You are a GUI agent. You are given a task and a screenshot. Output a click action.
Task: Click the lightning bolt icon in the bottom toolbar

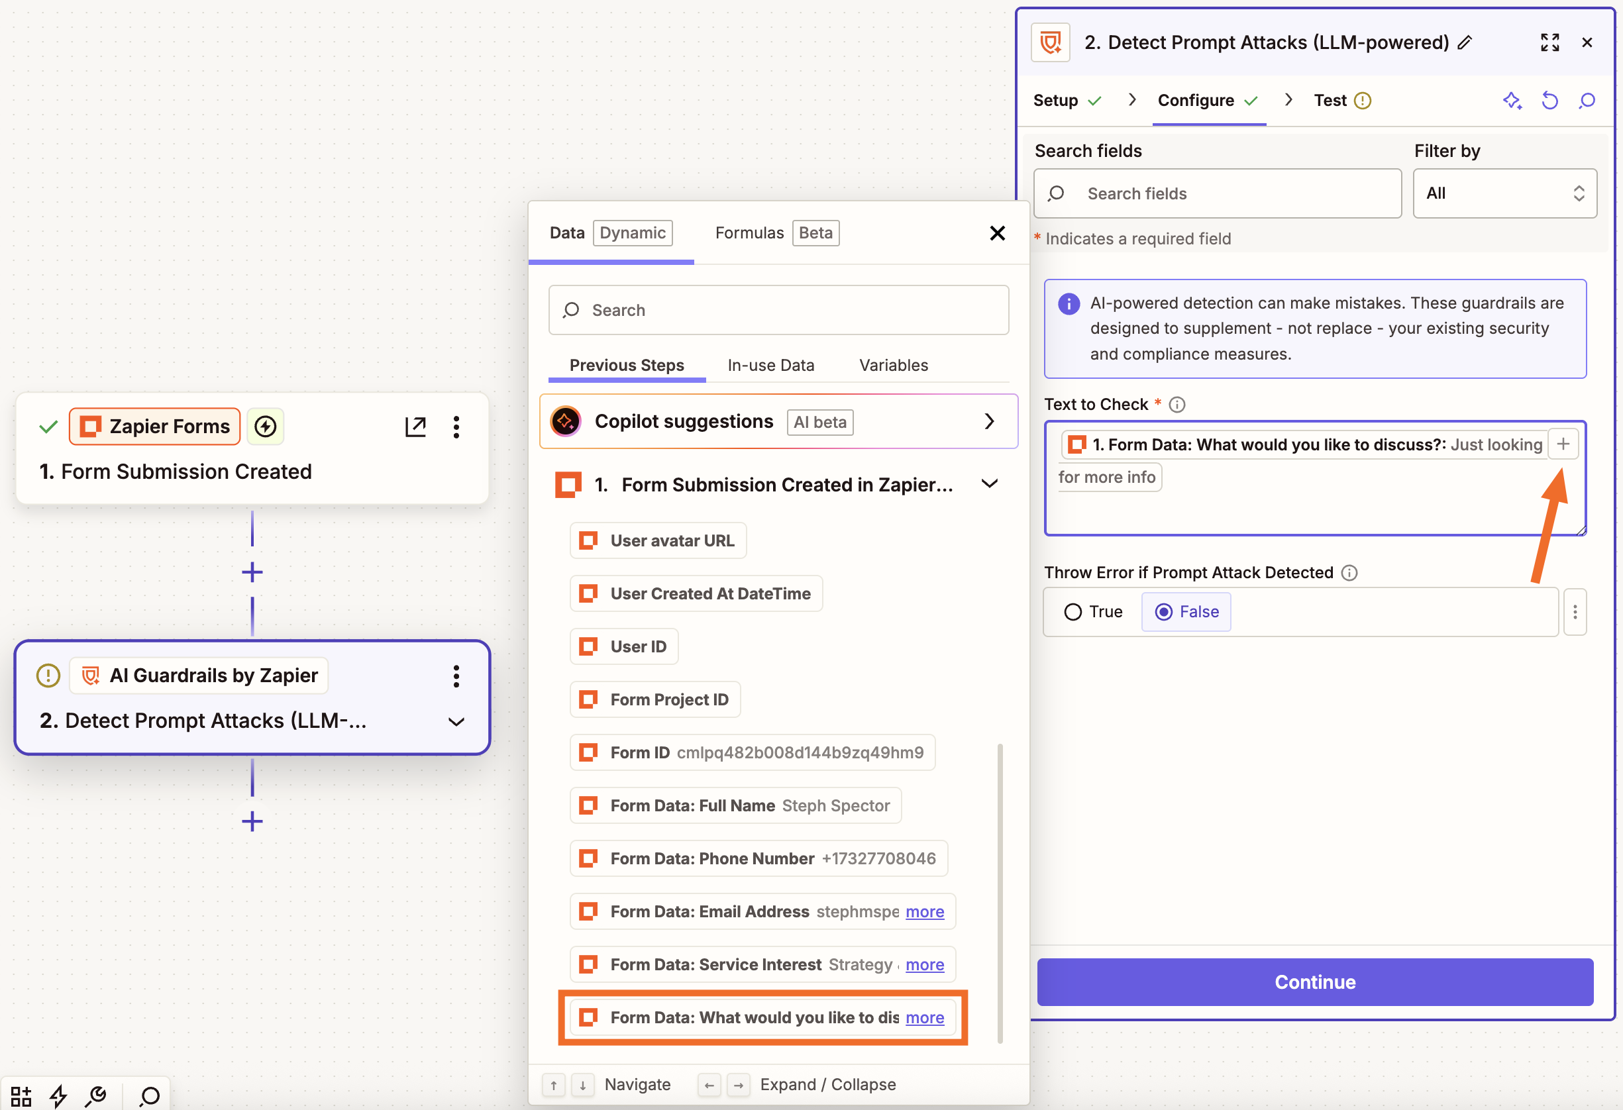point(59,1095)
